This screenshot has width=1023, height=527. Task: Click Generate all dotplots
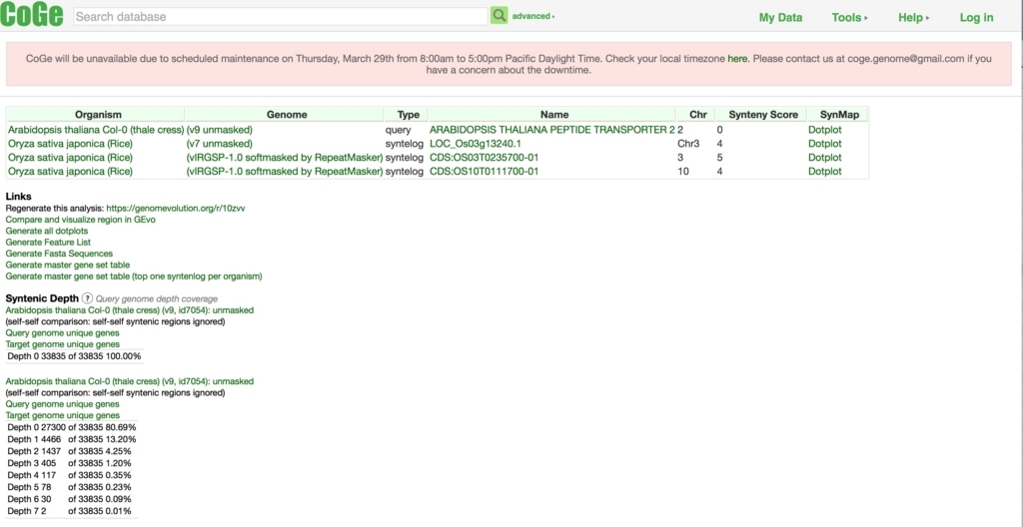click(x=46, y=231)
